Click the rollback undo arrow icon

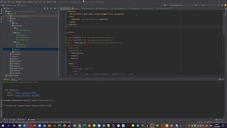click(218, 5)
